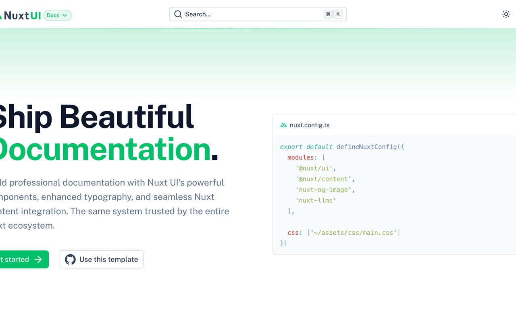Click the description paragraph about professional documentation
Viewport: 516px width, 322px height.
tap(114, 204)
